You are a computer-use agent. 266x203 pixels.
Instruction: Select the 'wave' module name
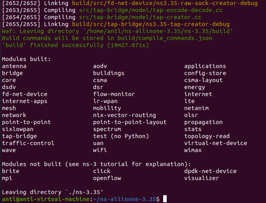click(9, 150)
